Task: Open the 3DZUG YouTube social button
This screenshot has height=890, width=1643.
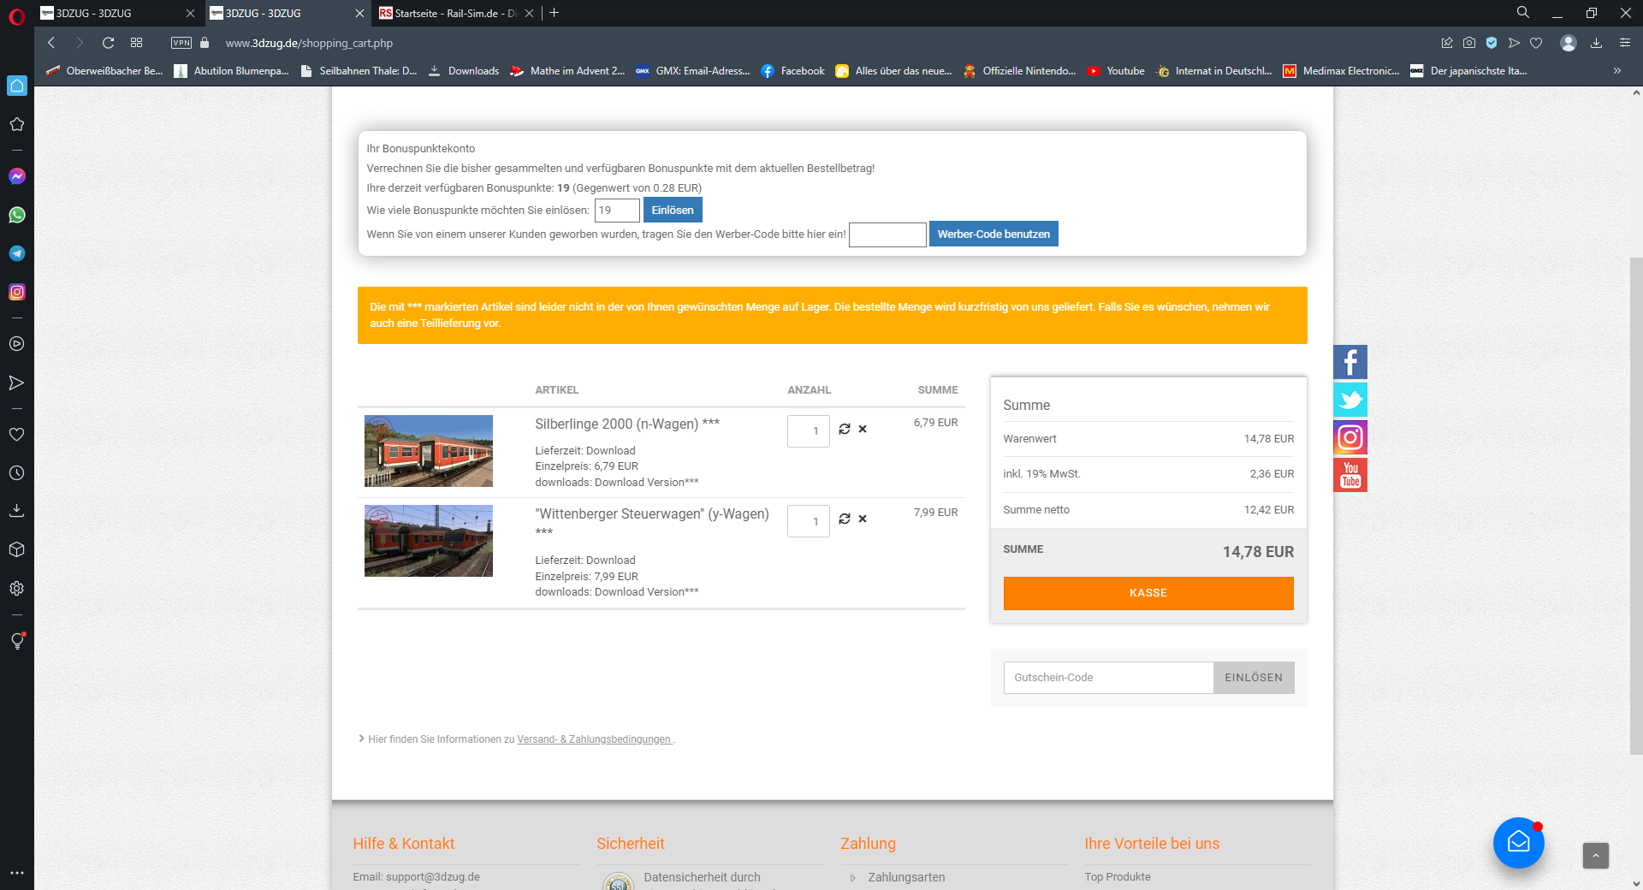Action: (x=1350, y=475)
